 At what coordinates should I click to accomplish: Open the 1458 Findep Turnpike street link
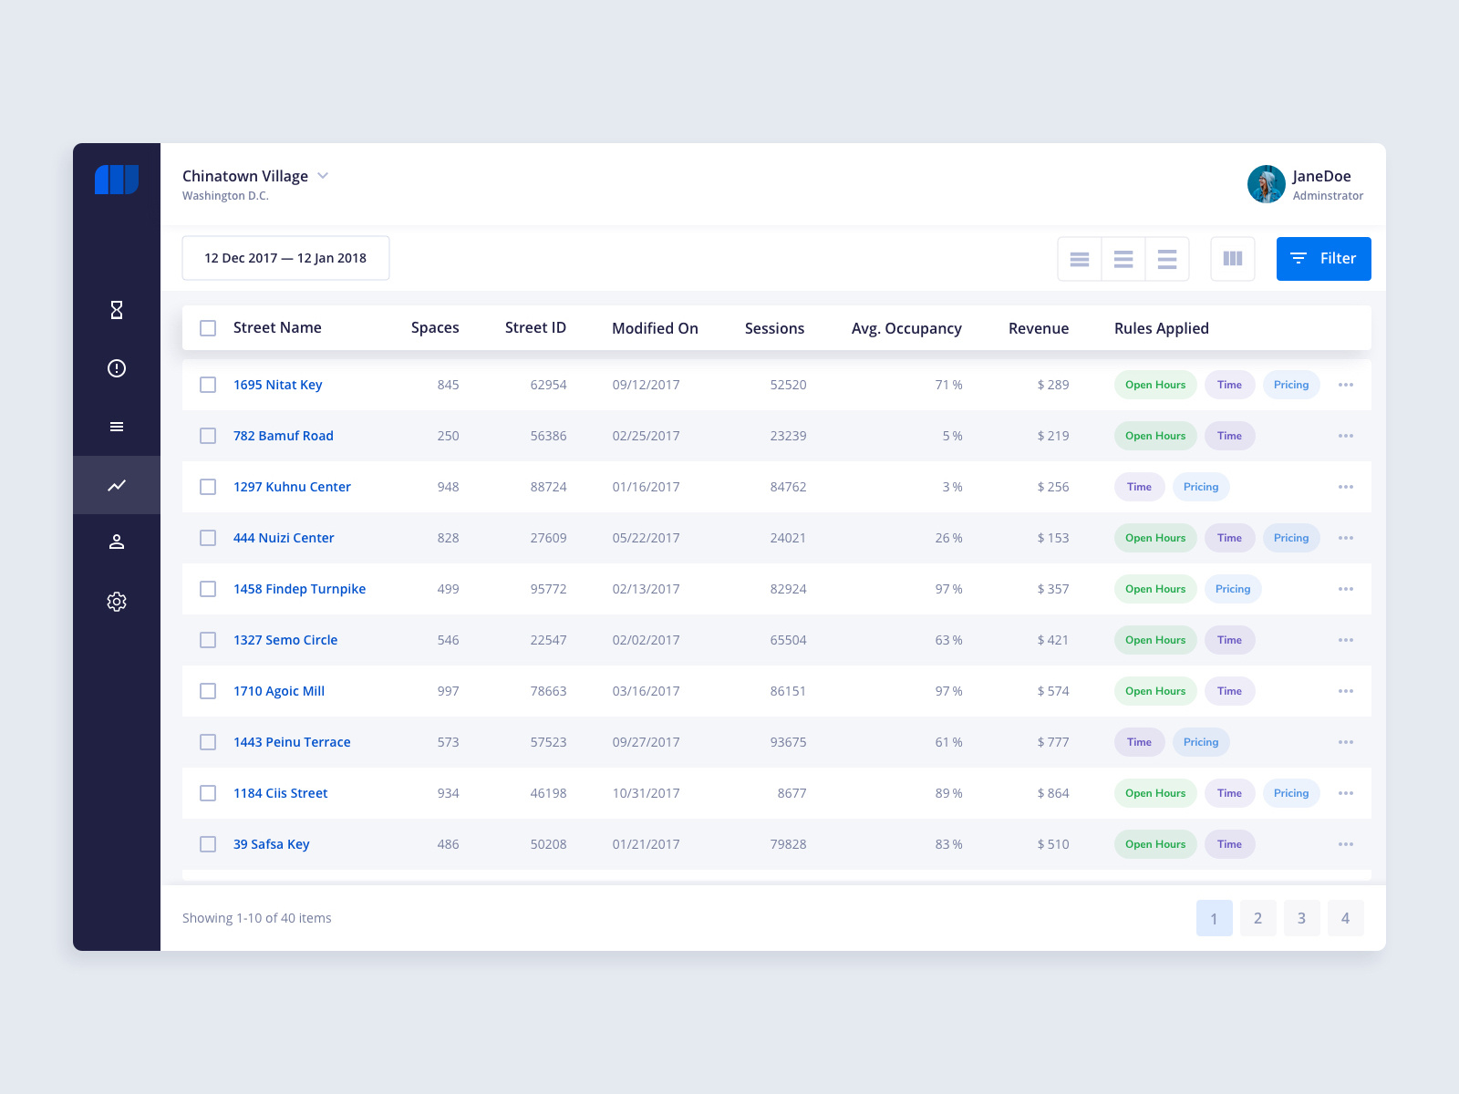[x=299, y=589]
